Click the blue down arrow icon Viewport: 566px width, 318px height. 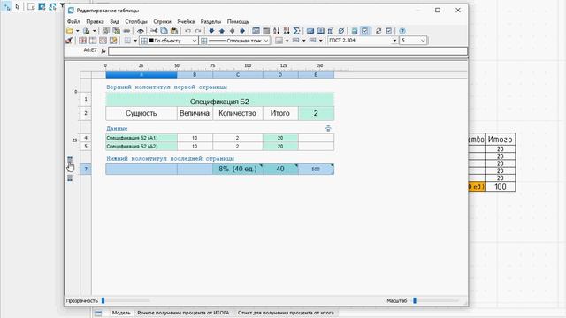pyautogui.click(x=211, y=31)
